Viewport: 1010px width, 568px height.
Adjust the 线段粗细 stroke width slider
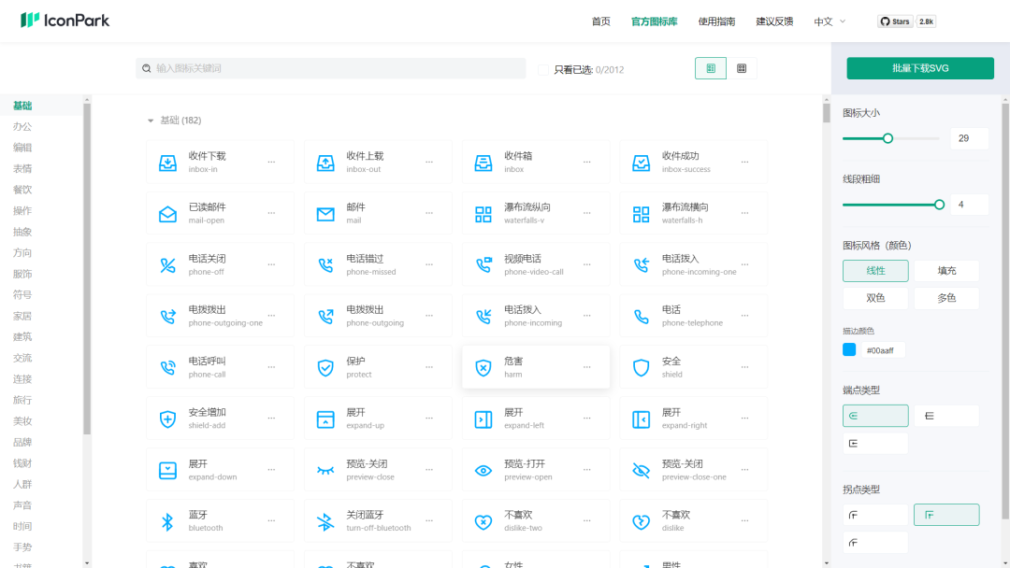coord(939,205)
